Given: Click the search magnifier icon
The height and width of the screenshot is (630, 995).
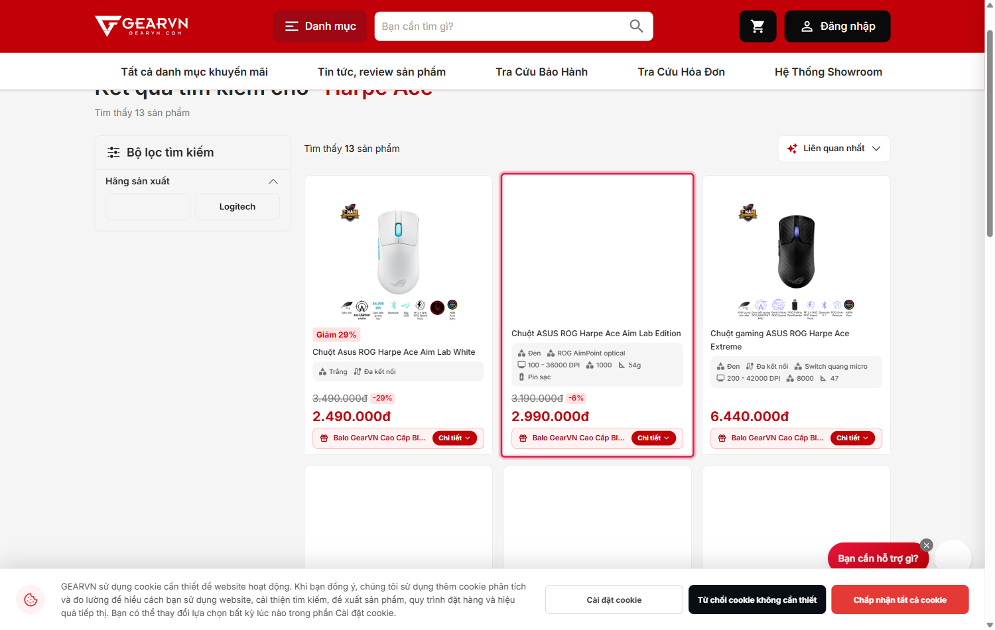Looking at the screenshot, I should tap(636, 27).
